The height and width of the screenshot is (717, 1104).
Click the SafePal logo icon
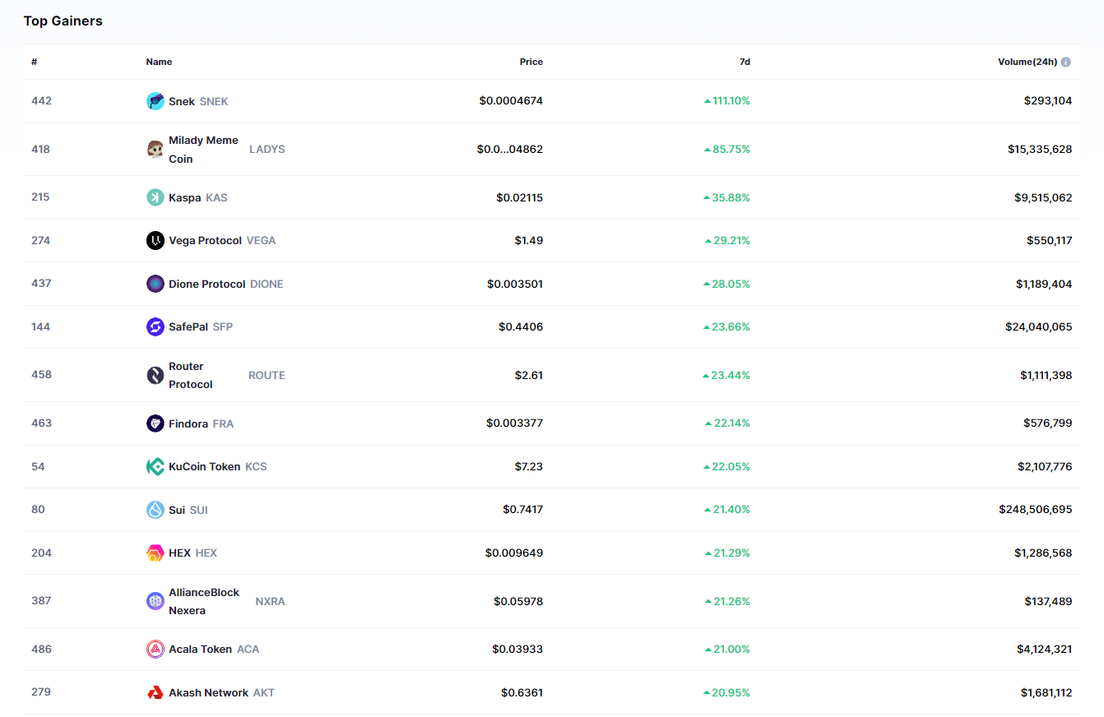coord(155,327)
